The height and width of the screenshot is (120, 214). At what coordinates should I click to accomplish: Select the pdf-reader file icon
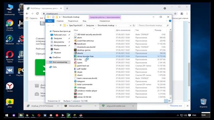click(x=75, y=69)
